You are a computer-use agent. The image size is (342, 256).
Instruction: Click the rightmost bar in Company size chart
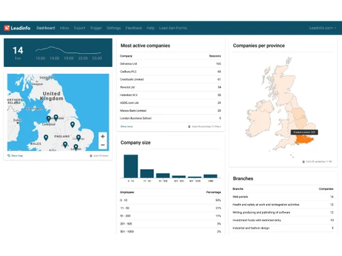tap(211, 176)
